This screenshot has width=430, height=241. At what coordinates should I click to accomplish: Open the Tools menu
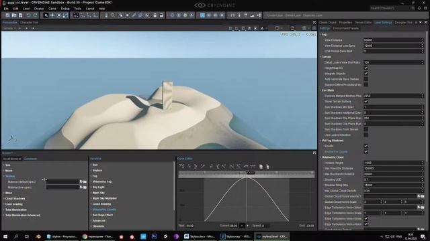[x=77, y=9]
